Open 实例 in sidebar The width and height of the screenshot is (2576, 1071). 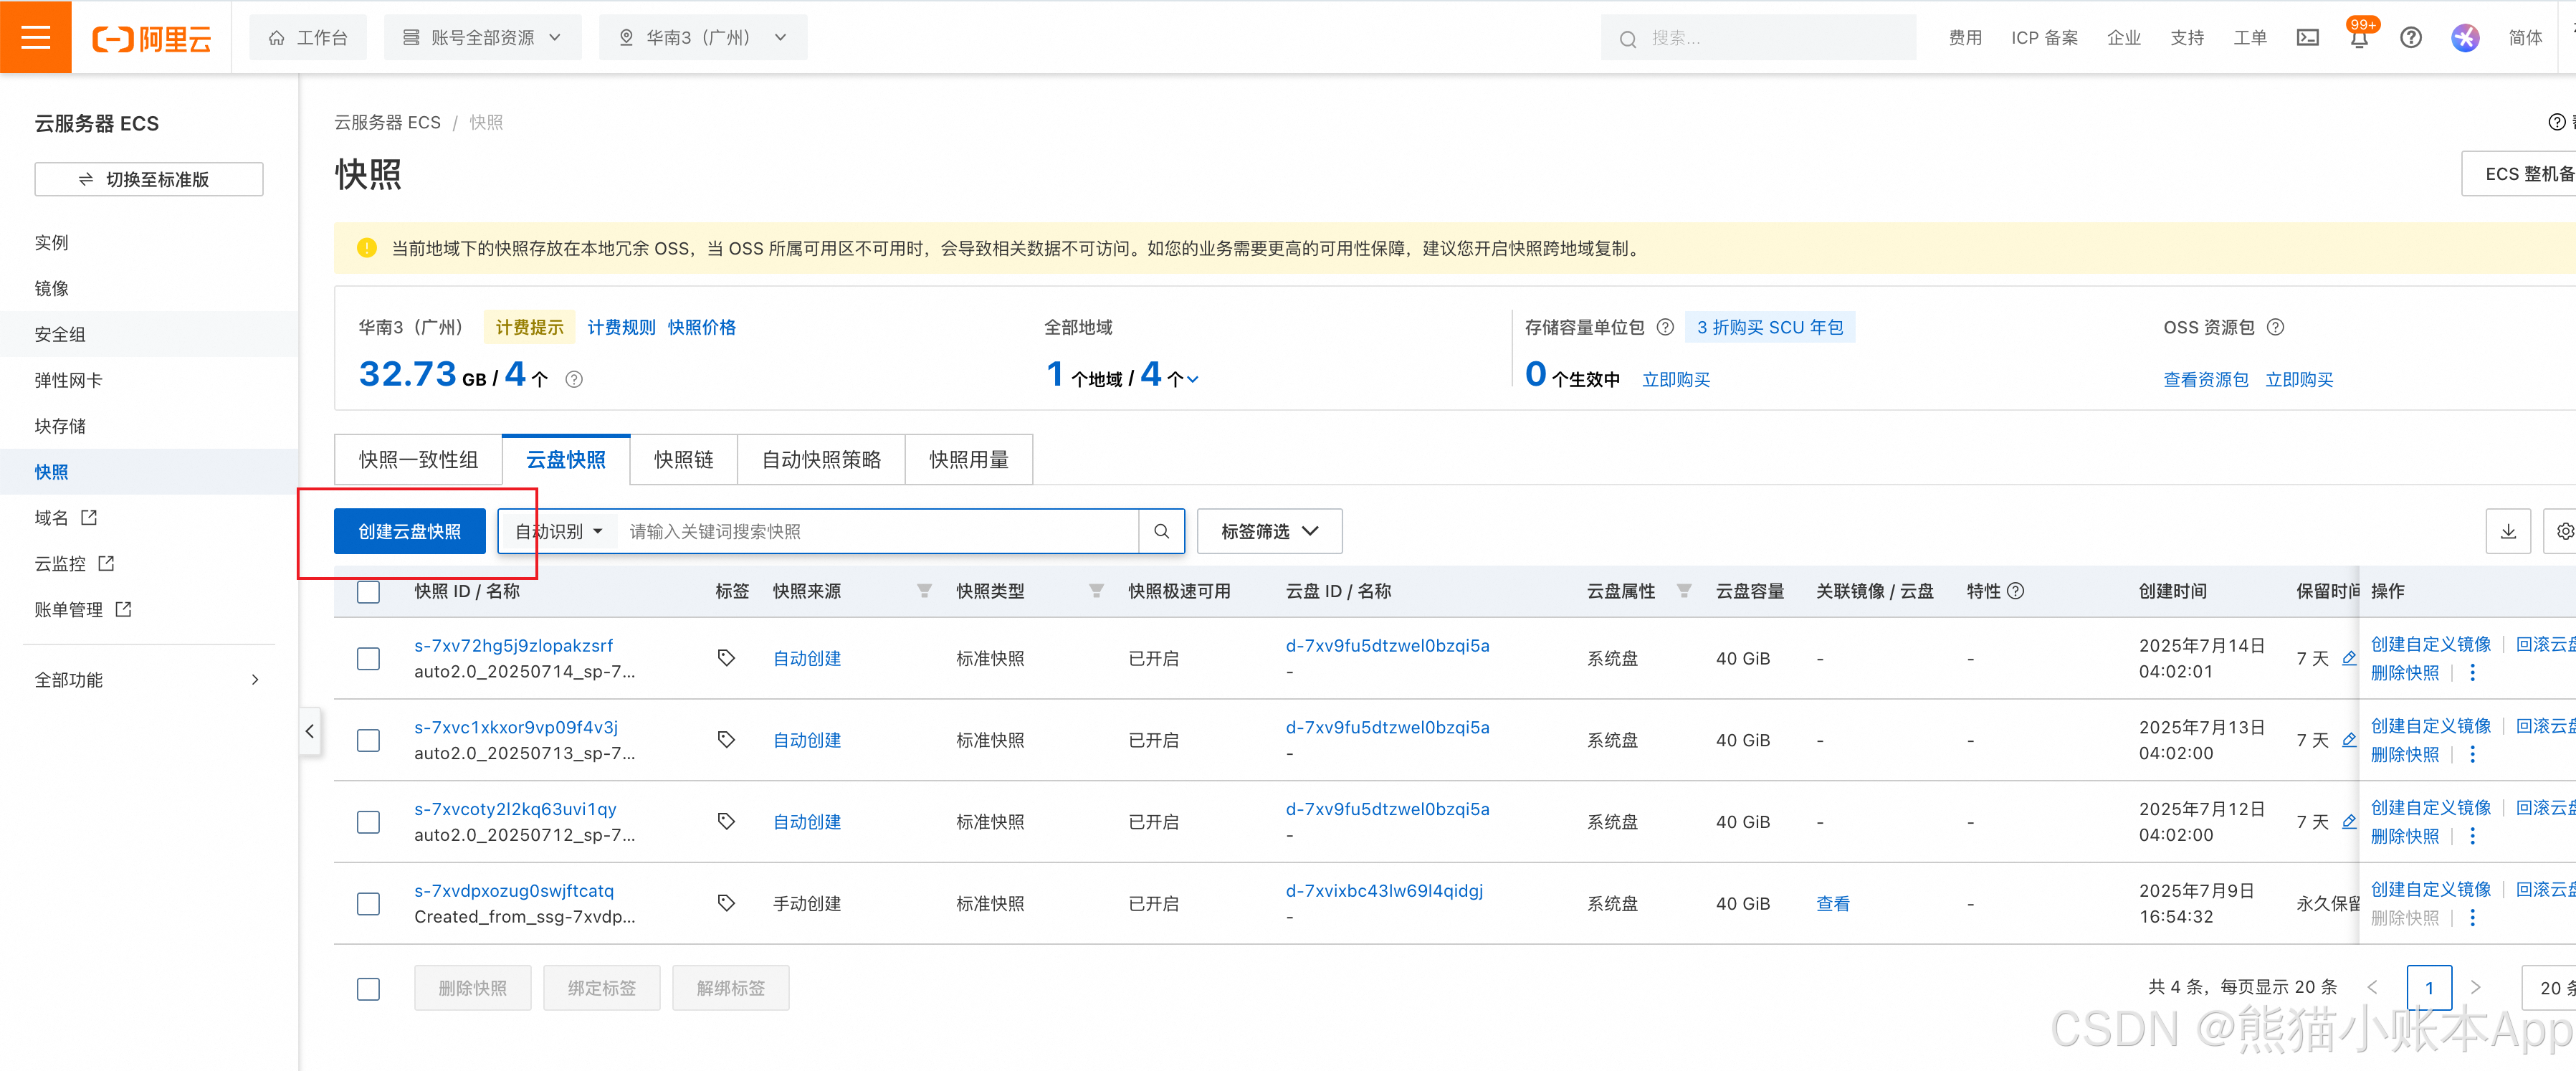coord(52,243)
